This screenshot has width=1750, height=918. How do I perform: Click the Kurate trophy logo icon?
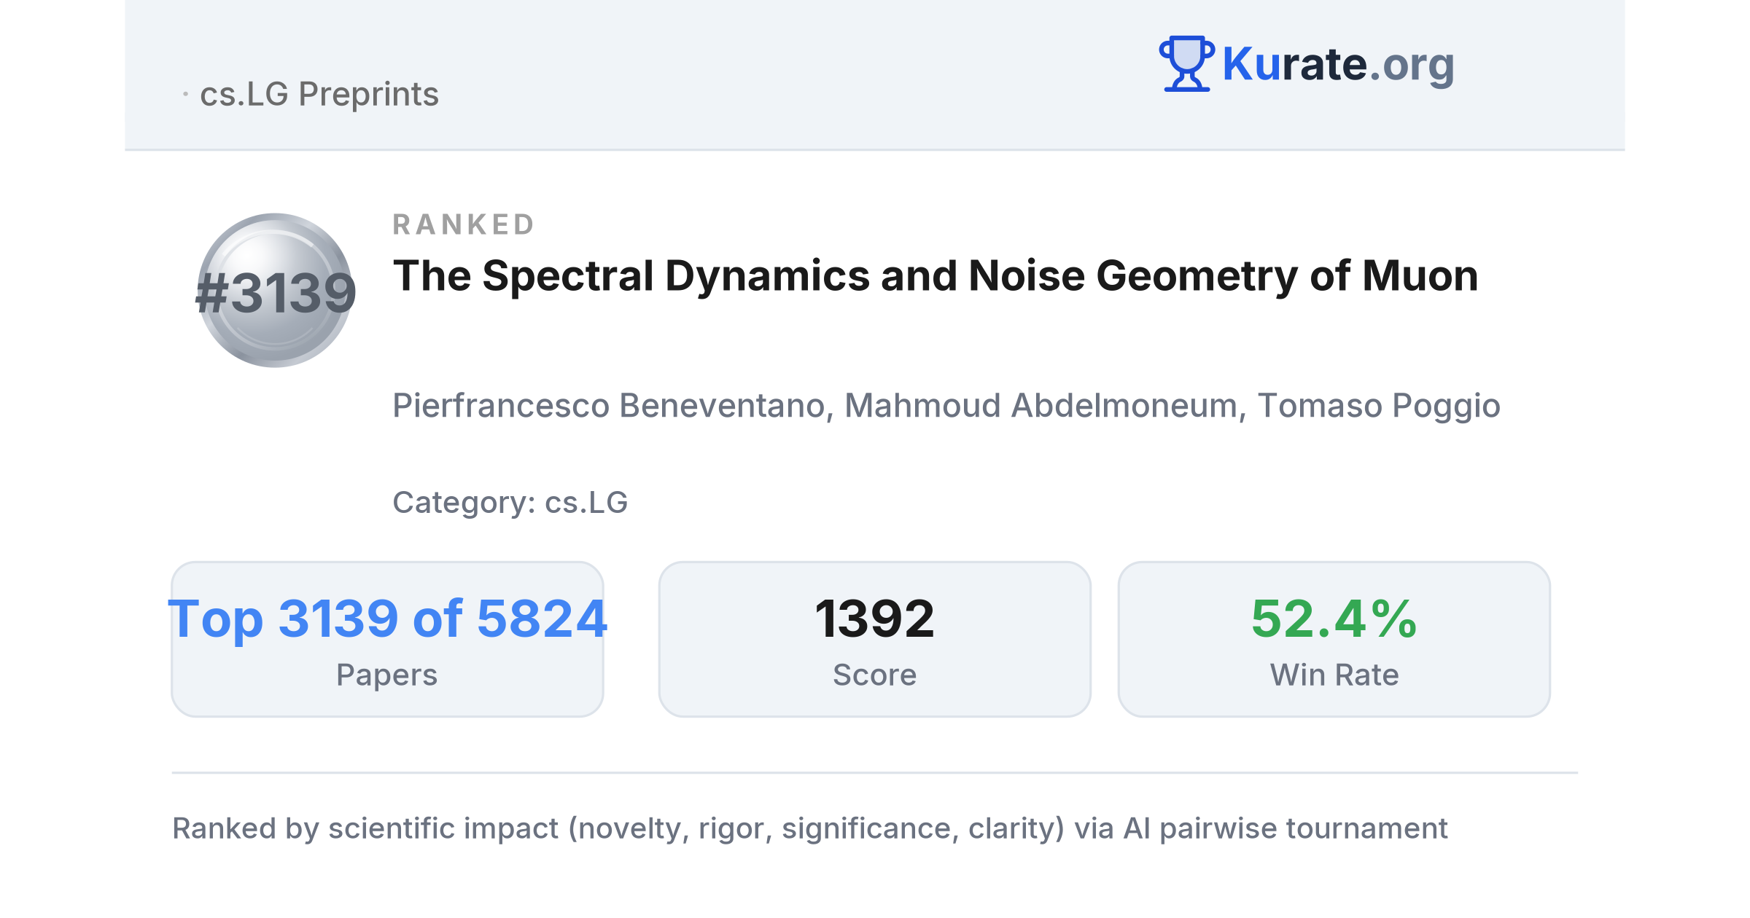[x=1186, y=63]
